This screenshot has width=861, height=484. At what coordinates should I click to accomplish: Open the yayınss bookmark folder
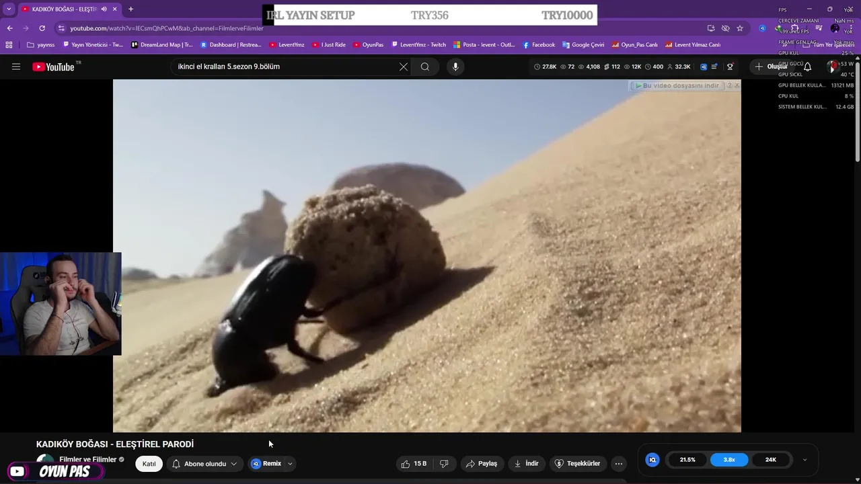tap(41, 45)
